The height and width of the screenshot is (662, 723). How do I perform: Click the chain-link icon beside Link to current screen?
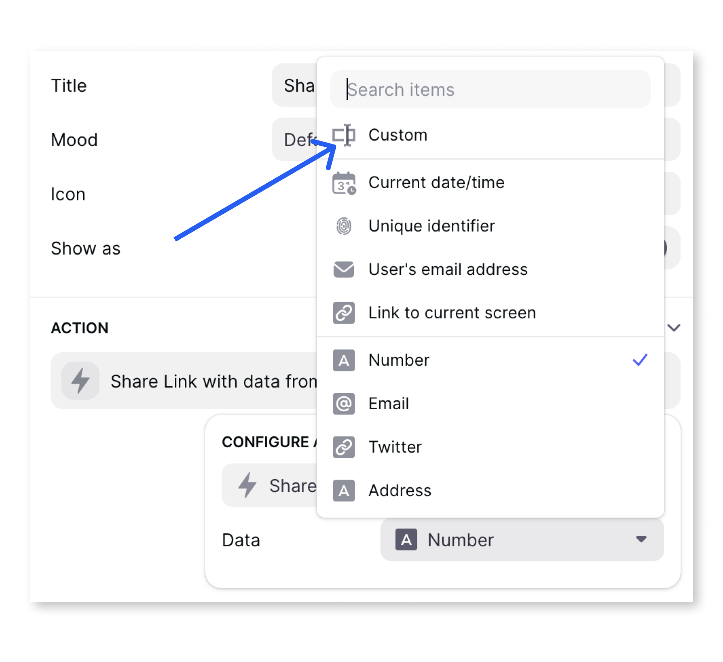click(344, 313)
